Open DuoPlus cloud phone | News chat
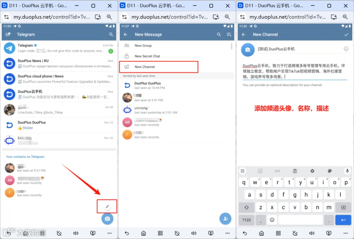The width and height of the screenshot is (354, 239). tap(59, 79)
